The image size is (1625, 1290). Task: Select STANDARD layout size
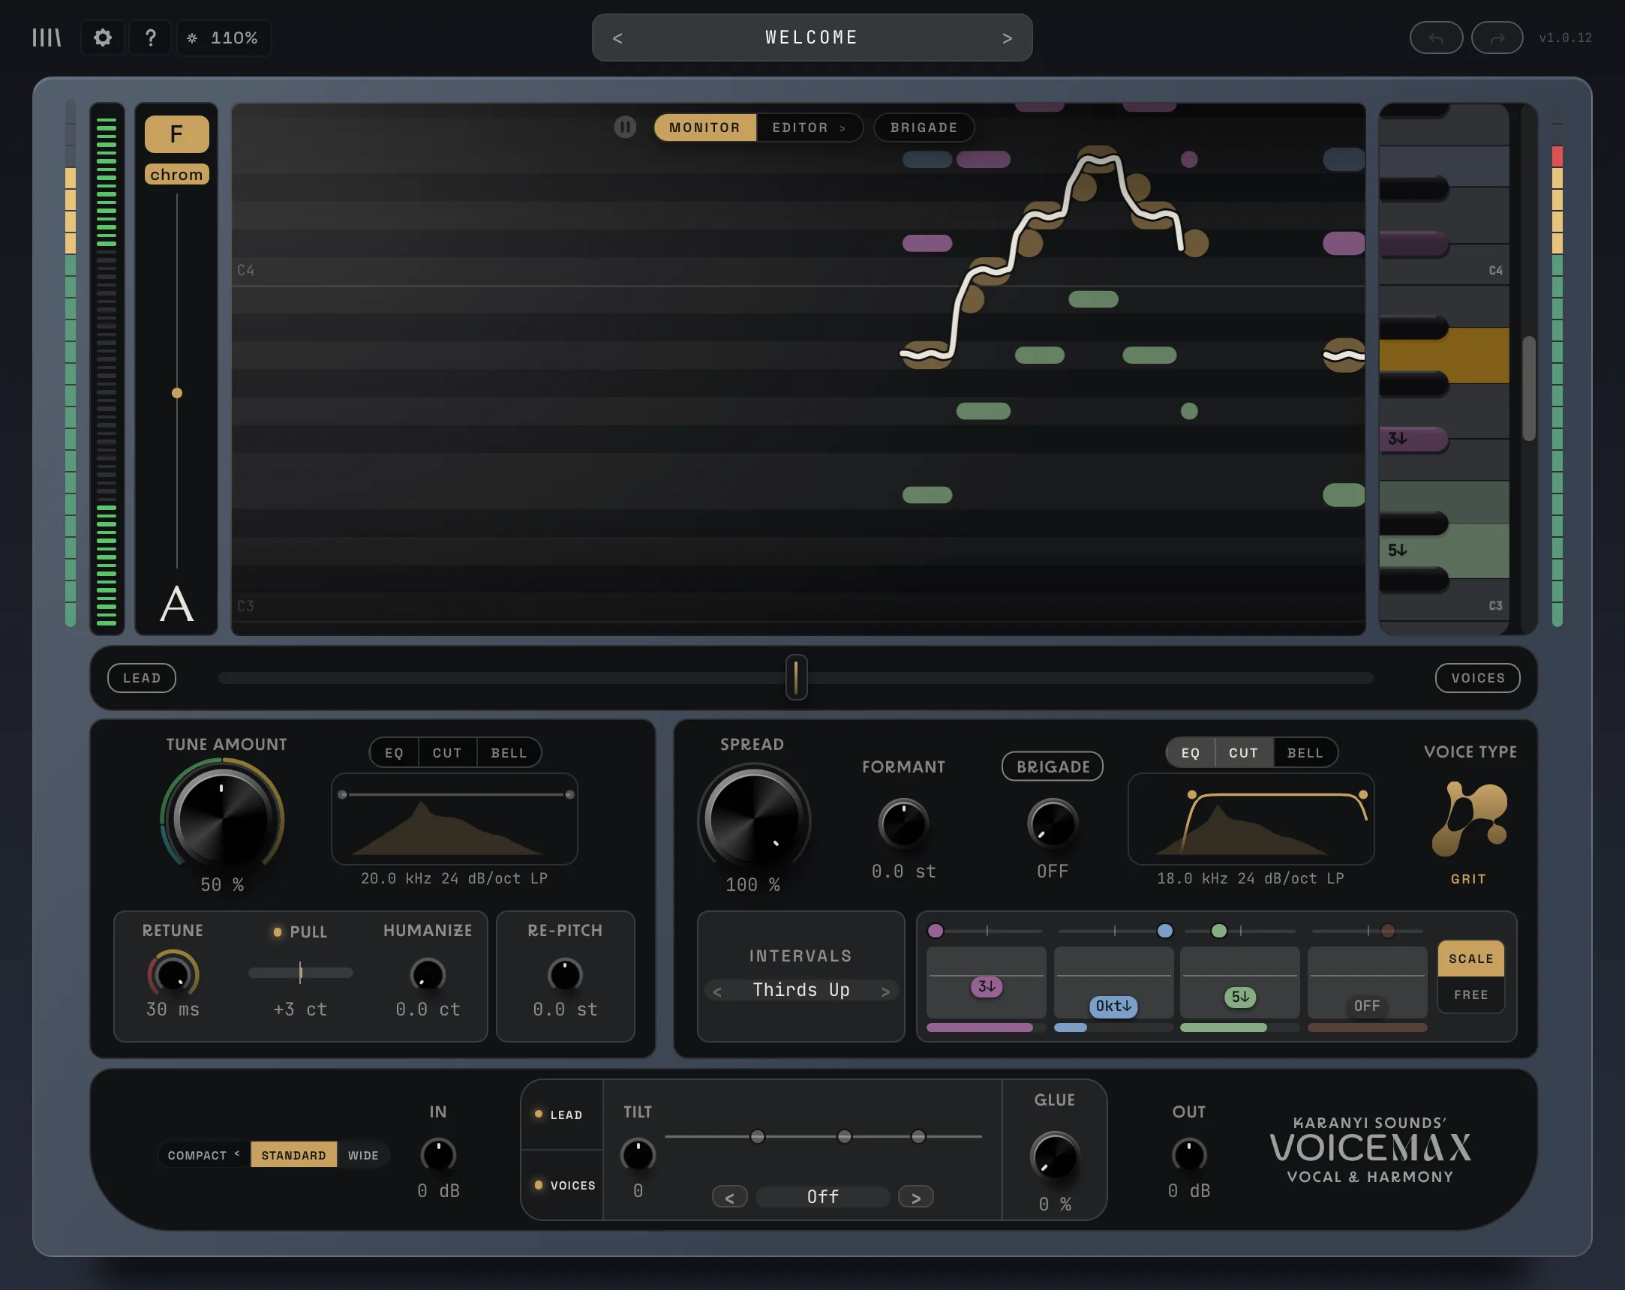click(294, 1155)
